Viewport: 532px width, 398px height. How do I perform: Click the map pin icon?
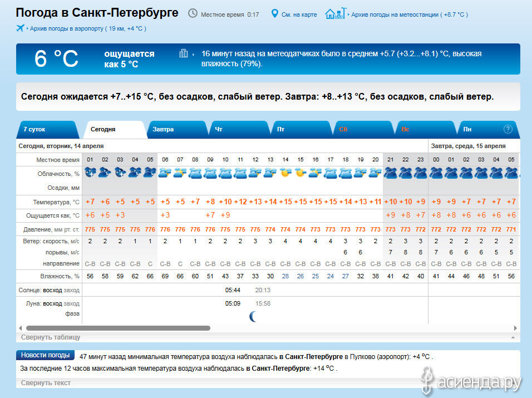point(274,13)
